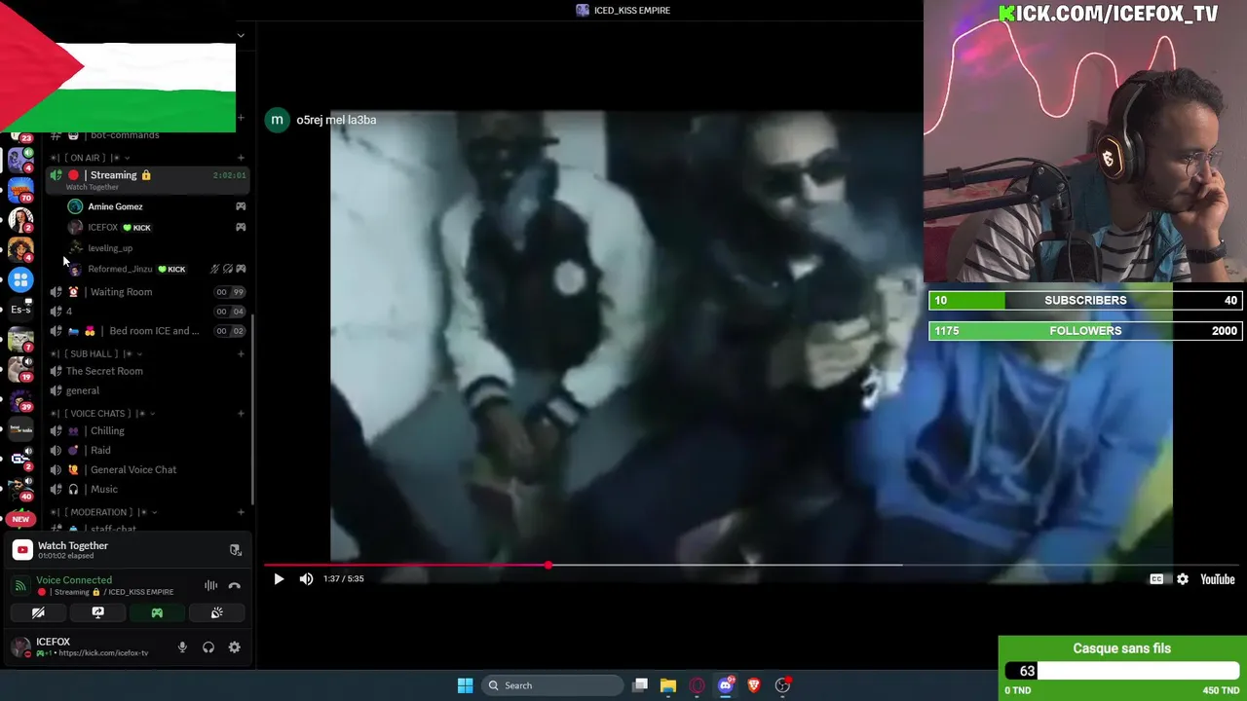This screenshot has width=1247, height=701.
Task: Open Opera GX from taskbar
Action: click(x=697, y=685)
